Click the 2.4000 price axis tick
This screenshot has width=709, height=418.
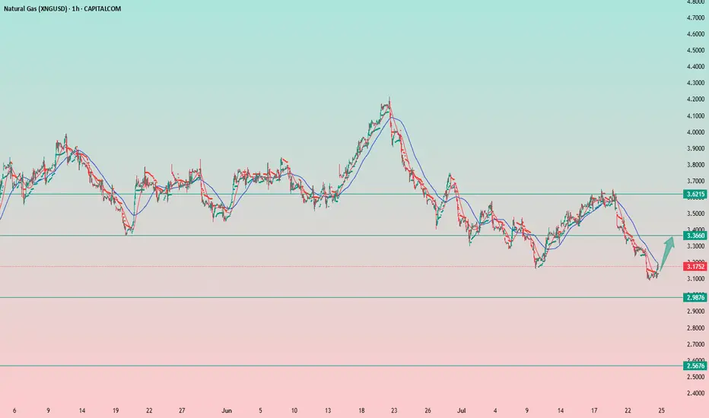coord(695,393)
